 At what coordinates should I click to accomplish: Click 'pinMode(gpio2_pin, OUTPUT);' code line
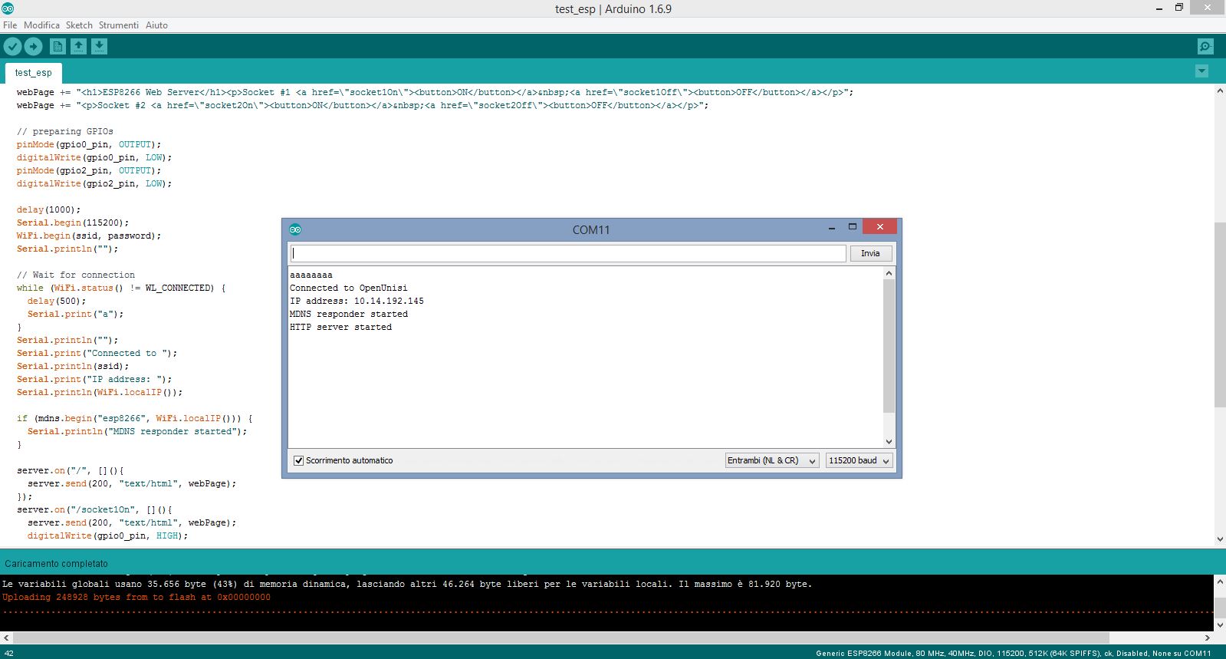89,170
